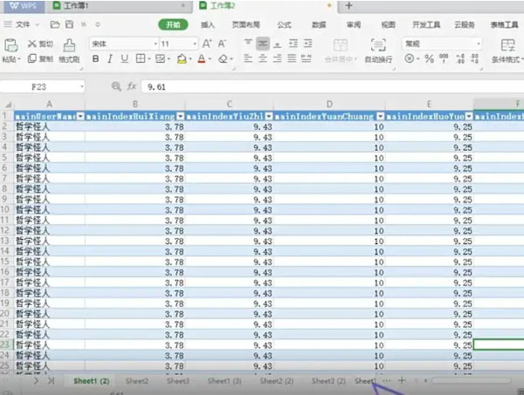Switch to the 插入 (Insert) ribbon tab
Viewport: 524px width, 395px height.
pyautogui.click(x=208, y=25)
